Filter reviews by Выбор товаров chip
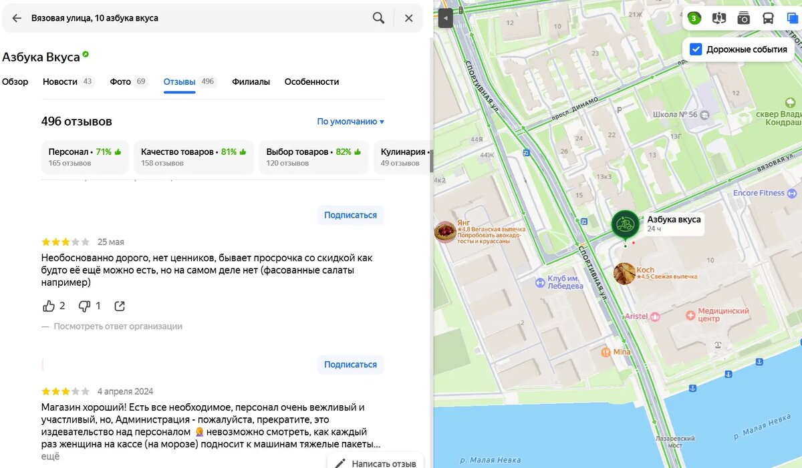 tap(313, 157)
